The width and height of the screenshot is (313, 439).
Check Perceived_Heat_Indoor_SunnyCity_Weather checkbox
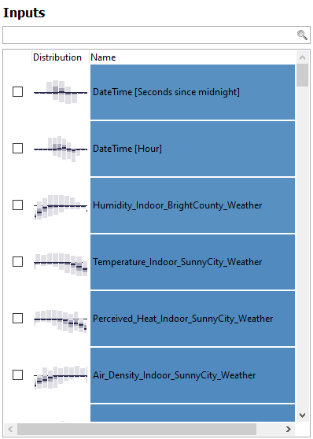click(x=17, y=319)
